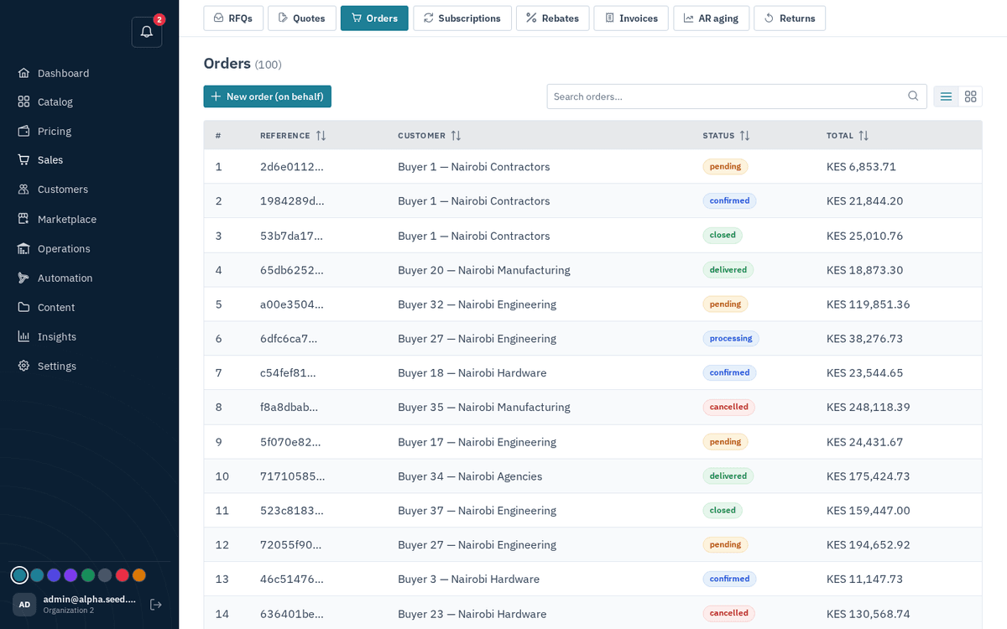Click the Customers people icon

coord(23,190)
